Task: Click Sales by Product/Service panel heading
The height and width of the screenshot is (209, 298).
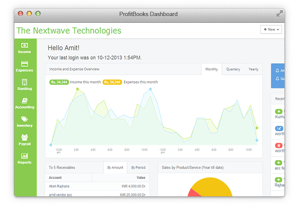Action: (192, 168)
